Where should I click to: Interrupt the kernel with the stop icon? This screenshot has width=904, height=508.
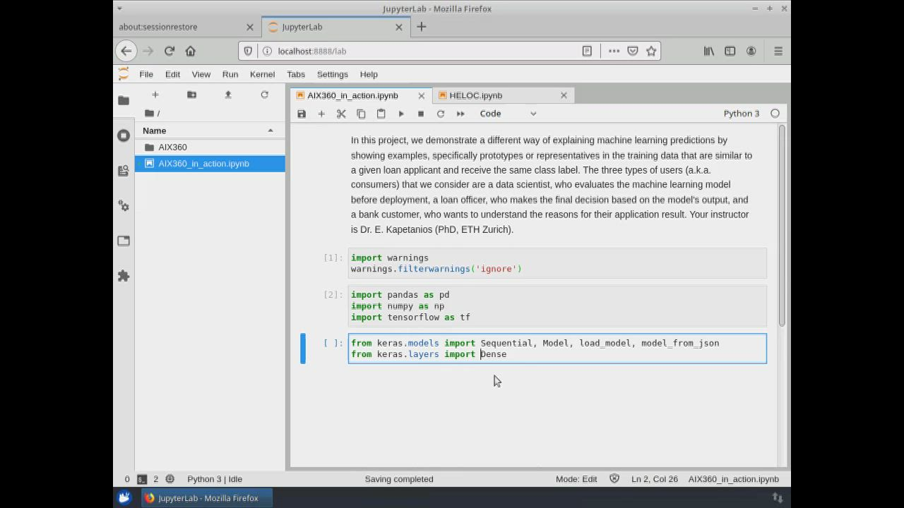421,114
